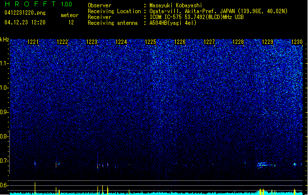Click the A504HB(yagi 4el) antenna text

pos(173,23)
